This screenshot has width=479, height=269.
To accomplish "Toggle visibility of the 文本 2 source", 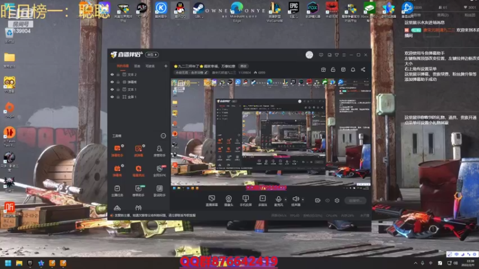I will tap(112, 74).
